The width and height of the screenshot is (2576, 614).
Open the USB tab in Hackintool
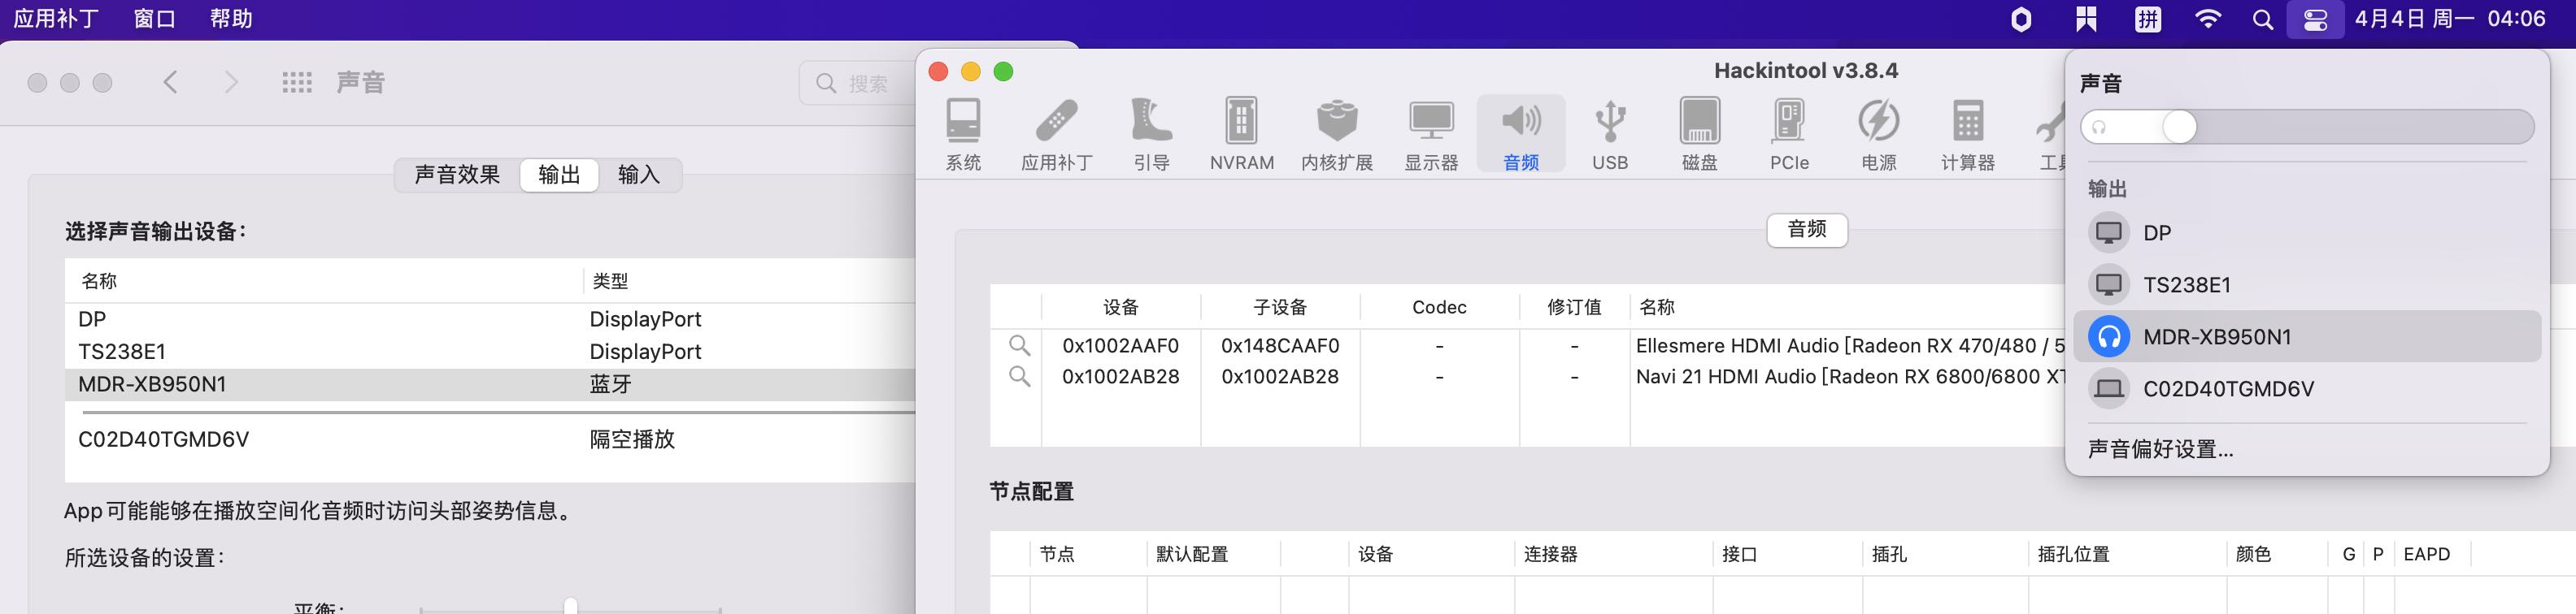click(x=1610, y=134)
